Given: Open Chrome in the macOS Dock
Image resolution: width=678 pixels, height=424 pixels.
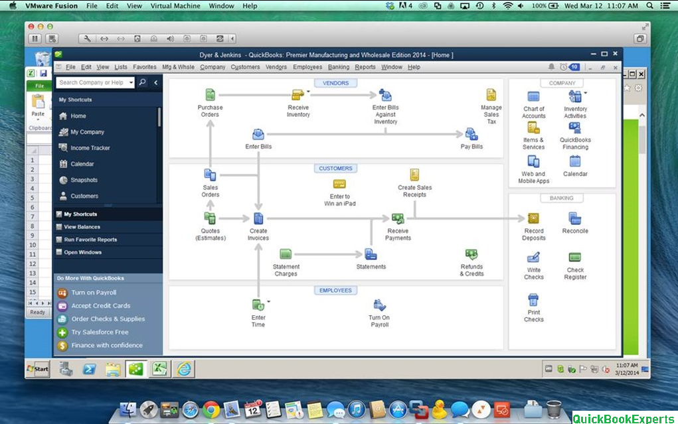Looking at the screenshot, I should (211, 409).
